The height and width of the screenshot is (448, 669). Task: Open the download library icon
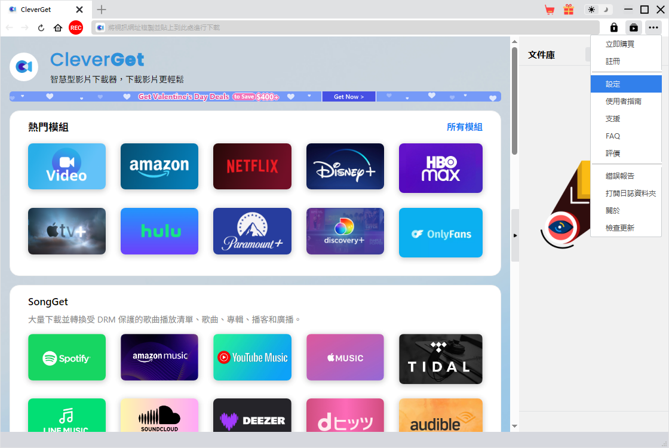(634, 27)
